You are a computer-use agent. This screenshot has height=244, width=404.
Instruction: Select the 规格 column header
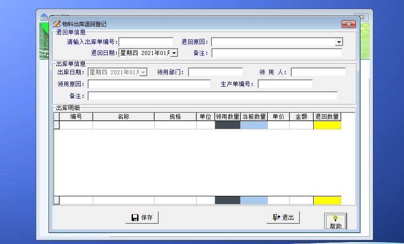175,116
